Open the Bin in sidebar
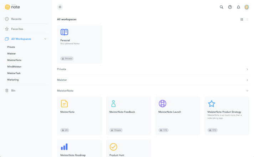254x157 pixels. 13,90
